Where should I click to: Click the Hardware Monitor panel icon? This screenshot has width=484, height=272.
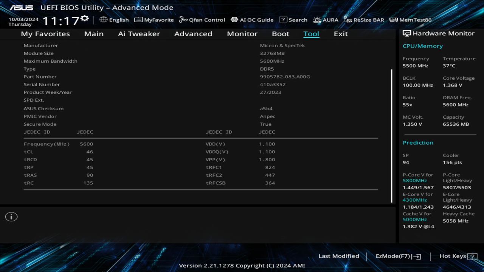(x=407, y=33)
